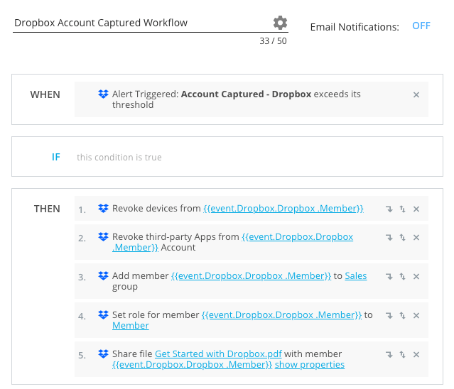Click Dropbox icon of step 3 Add member
Viewport: 454px width, 389px height.
coord(103,275)
